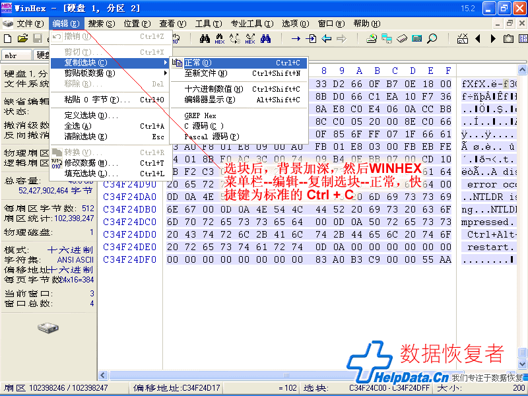528x396 pixels.
Task: Click the Save floppy disk icon
Action: (38, 39)
